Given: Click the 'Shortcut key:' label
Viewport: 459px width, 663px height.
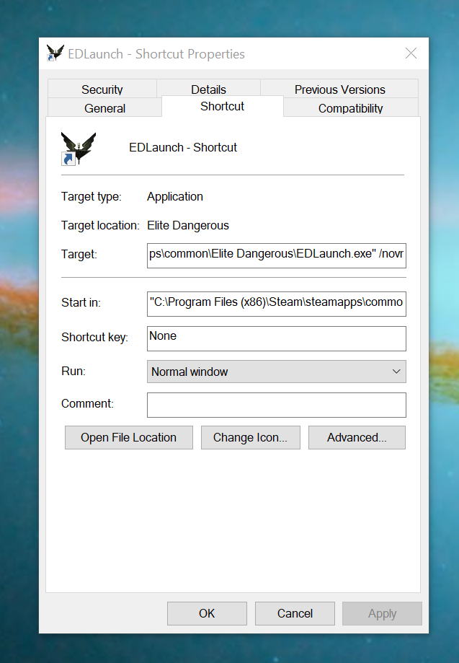Looking at the screenshot, I should tap(94, 337).
